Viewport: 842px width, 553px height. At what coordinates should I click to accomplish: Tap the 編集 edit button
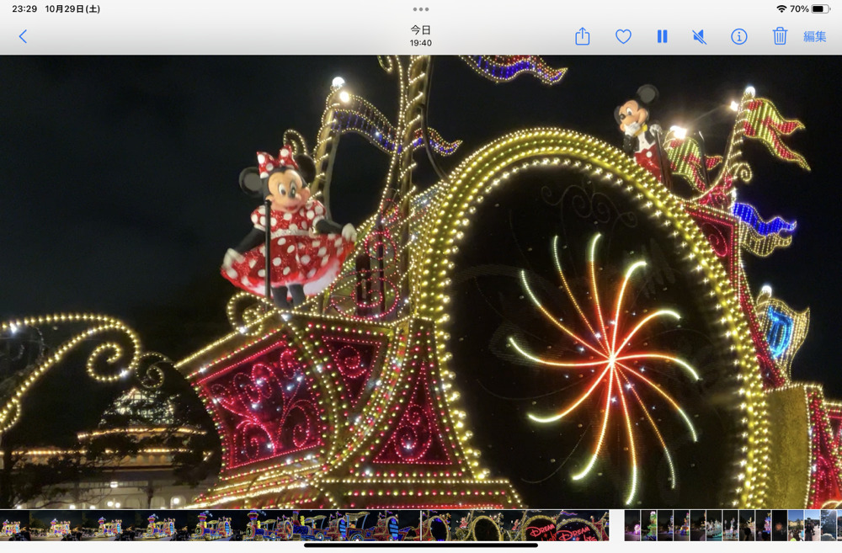click(x=814, y=36)
